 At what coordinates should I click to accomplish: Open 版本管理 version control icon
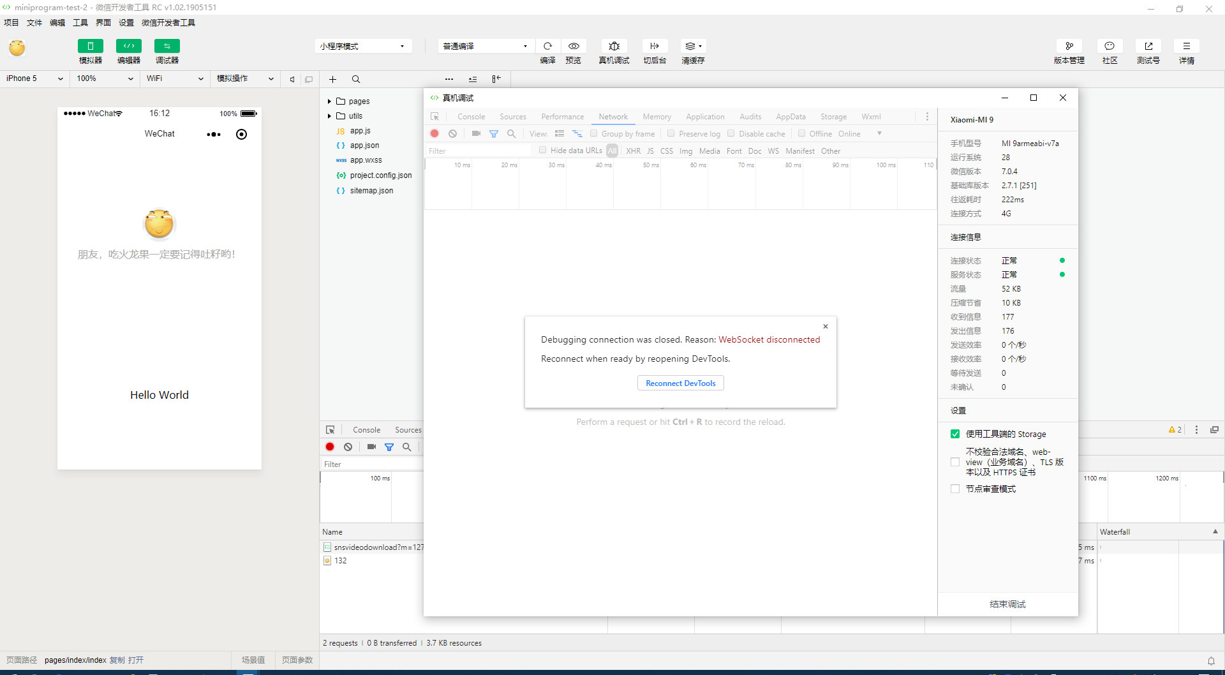click(x=1069, y=46)
